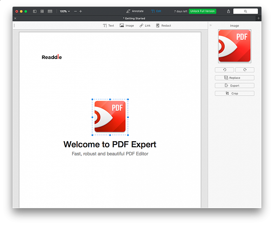Switch to Annotate mode

(x=135, y=11)
